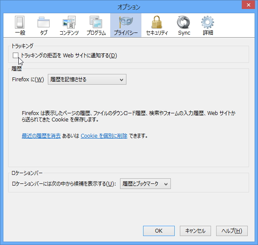Open the コンテンツ (Content) panel
This screenshot has width=258, height=245.
tap(69, 25)
